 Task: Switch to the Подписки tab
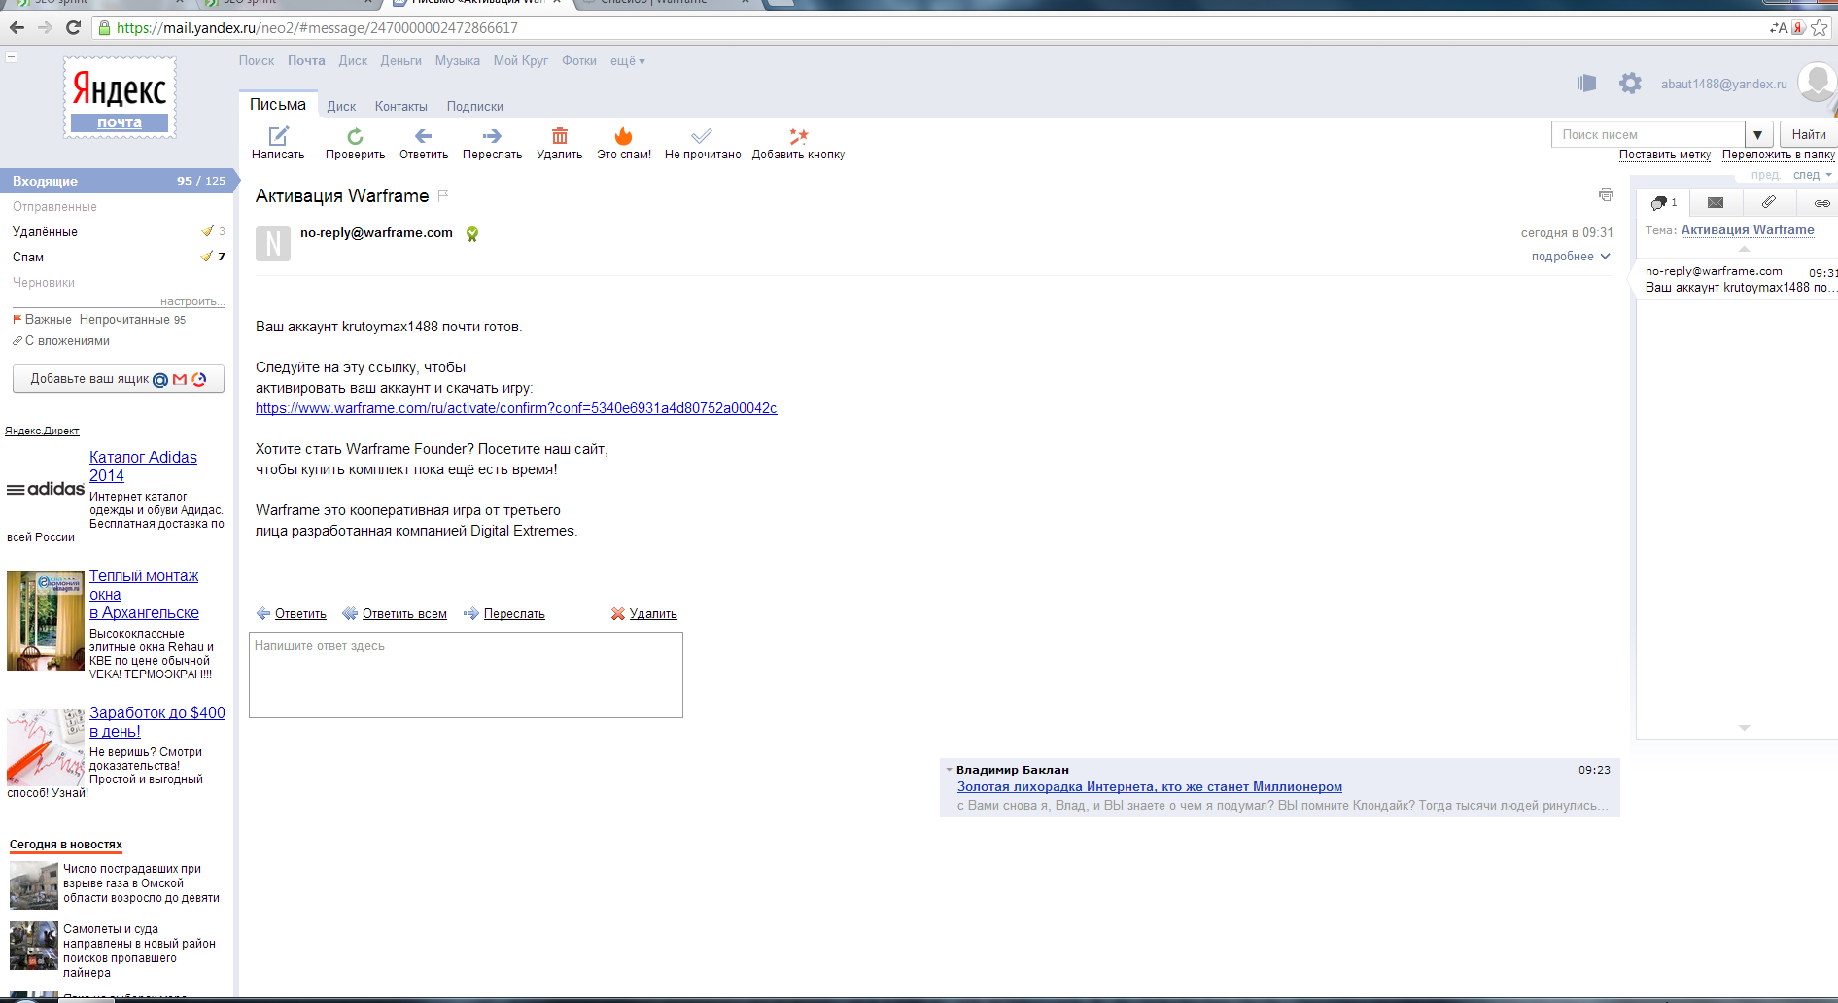click(475, 107)
